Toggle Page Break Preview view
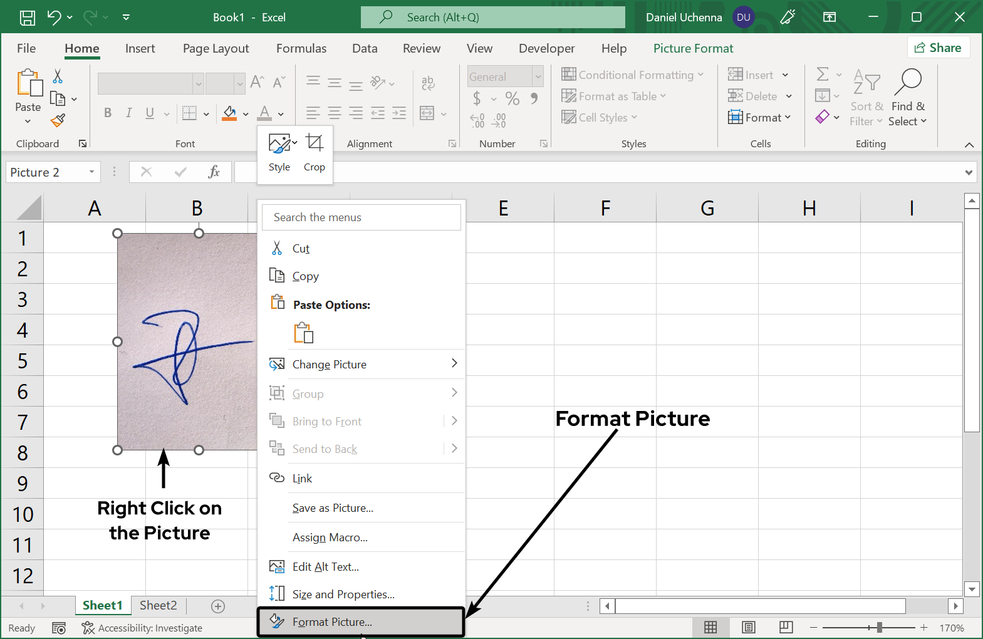This screenshot has width=983, height=639. pos(786,628)
